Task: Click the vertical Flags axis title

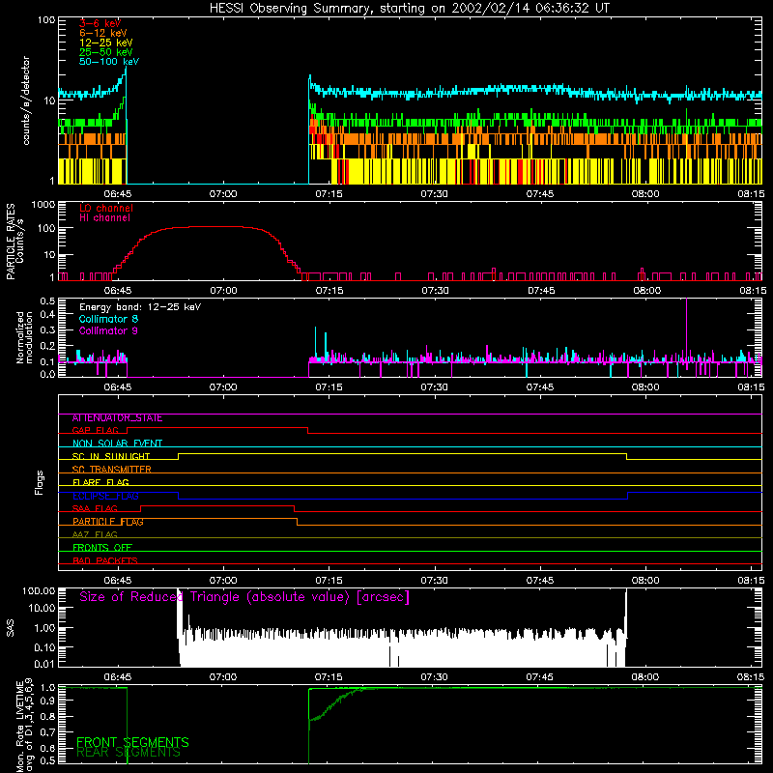Action: pos(40,482)
